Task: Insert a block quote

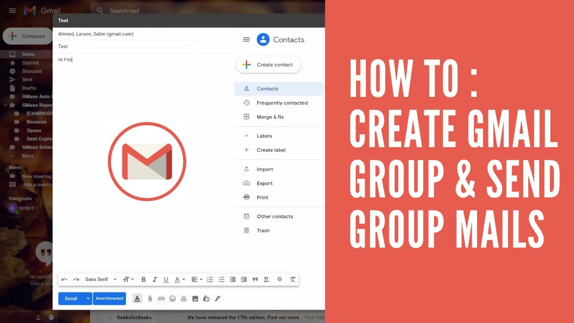Action: coord(255,279)
